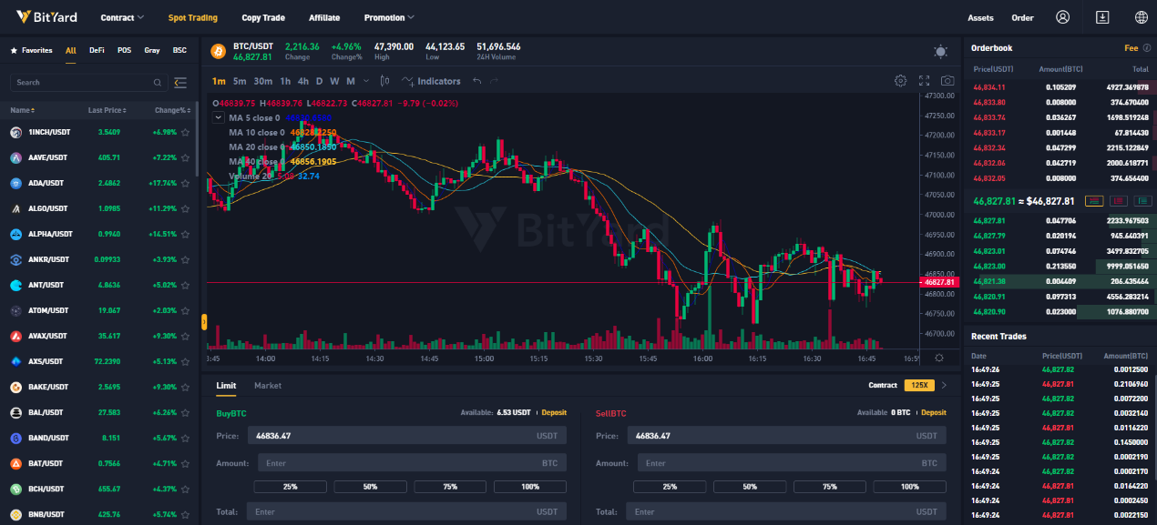1157x525 pixels.
Task: Take chart snapshot with camera icon
Action: (x=947, y=80)
